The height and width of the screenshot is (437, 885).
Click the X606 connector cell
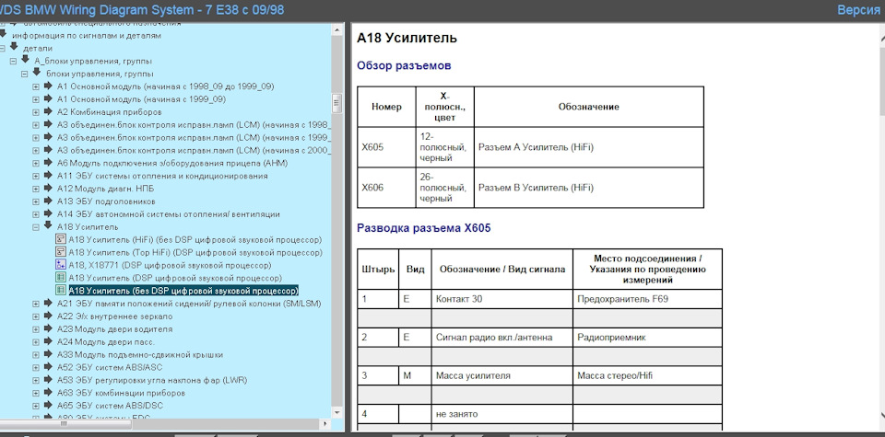click(x=386, y=188)
